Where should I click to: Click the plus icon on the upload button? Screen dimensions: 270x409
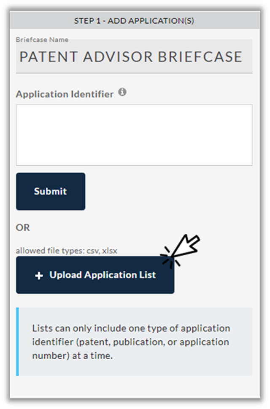[39, 275]
